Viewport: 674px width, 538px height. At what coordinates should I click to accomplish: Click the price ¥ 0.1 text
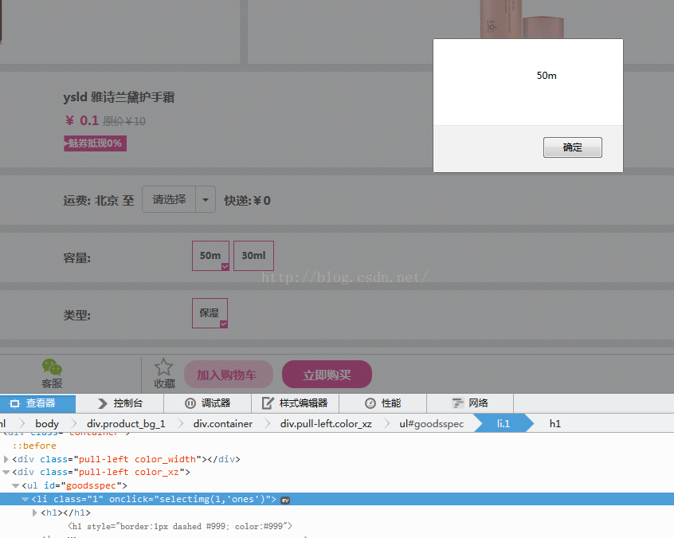click(x=82, y=120)
